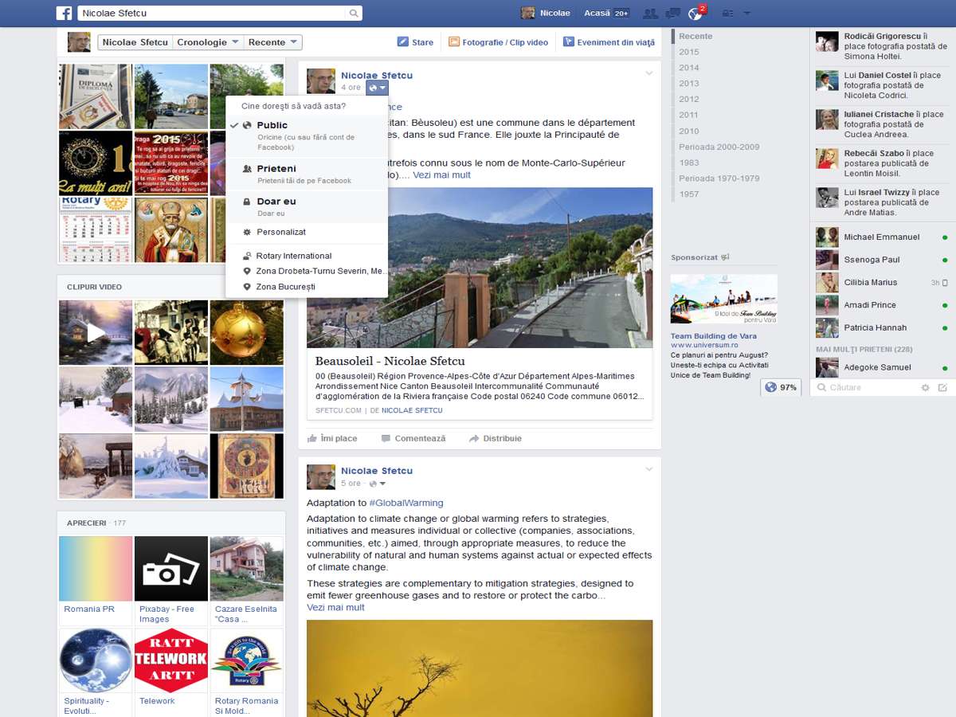The width and height of the screenshot is (956, 717).
Task: Select Recente in timeline navigator
Action: (x=695, y=36)
